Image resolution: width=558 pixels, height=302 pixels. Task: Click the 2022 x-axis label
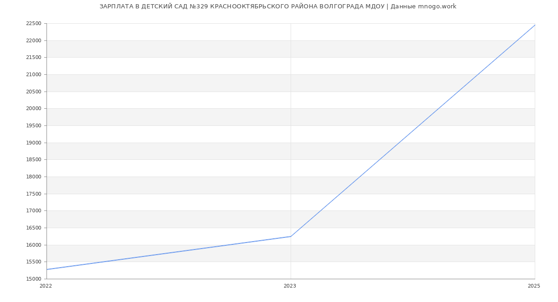tap(46, 286)
